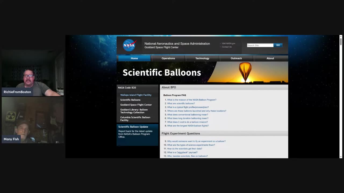Open Wallops Island Flight Facility sidebar link
This screenshot has height=193, width=344.
[136, 95]
